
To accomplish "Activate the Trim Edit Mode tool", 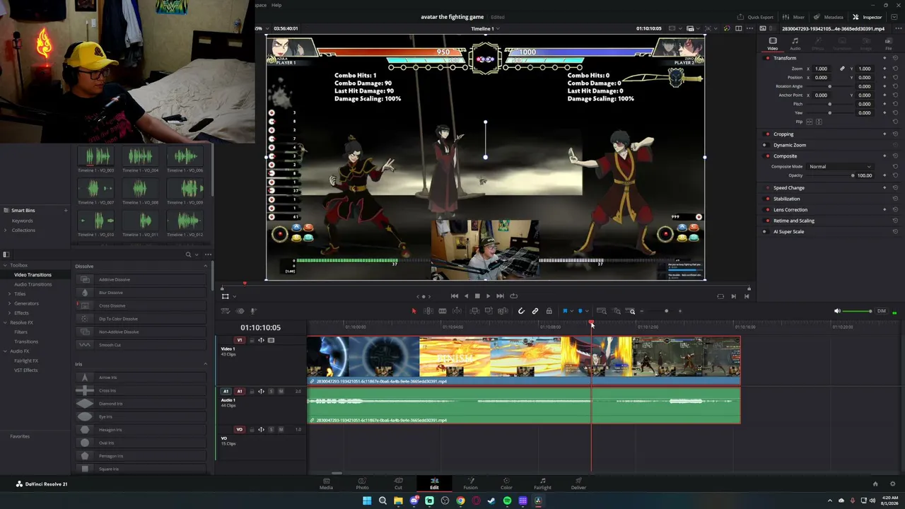I will coord(428,311).
